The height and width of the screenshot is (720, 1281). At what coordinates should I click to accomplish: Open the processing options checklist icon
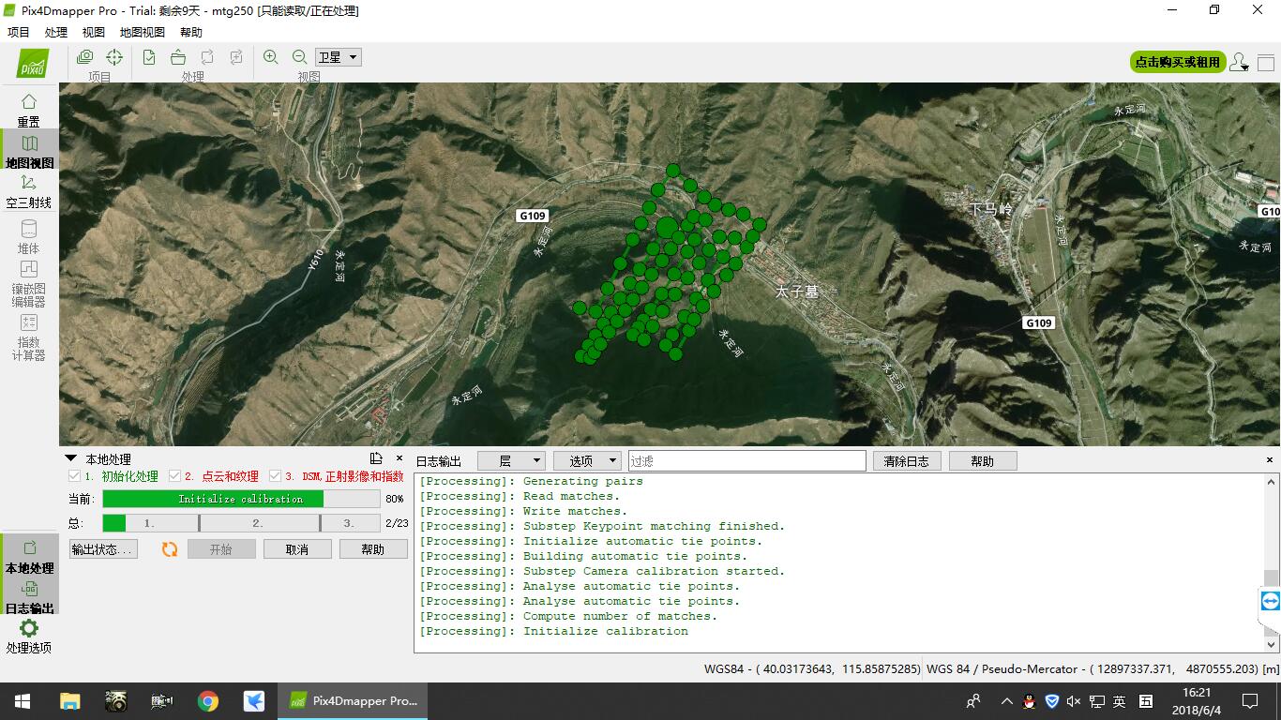(x=149, y=57)
